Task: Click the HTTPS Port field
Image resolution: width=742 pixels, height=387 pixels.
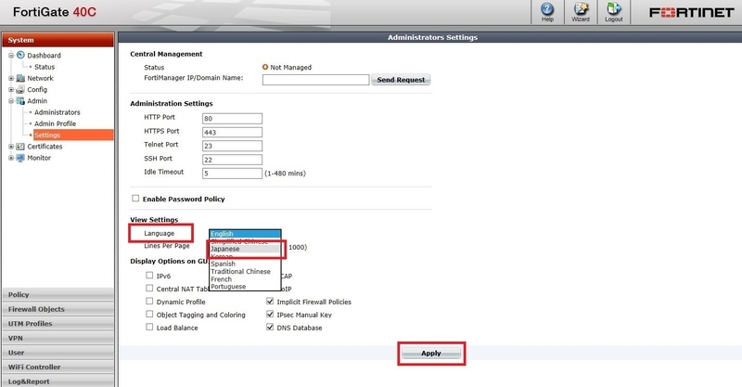Action: coord(232,132)
